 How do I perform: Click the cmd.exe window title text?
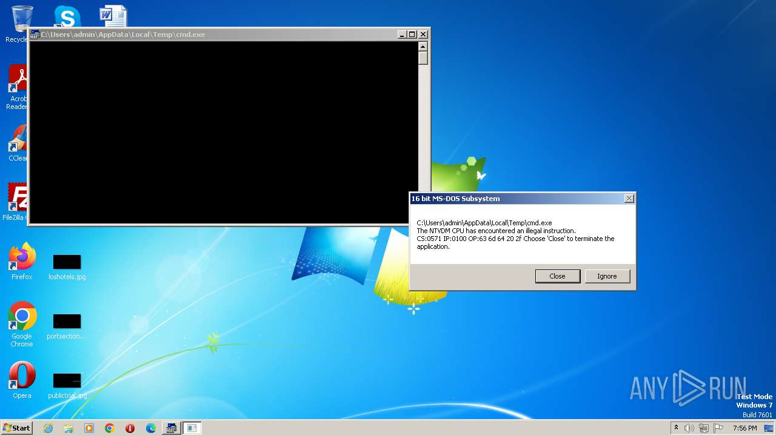click(x=123, y=35)
